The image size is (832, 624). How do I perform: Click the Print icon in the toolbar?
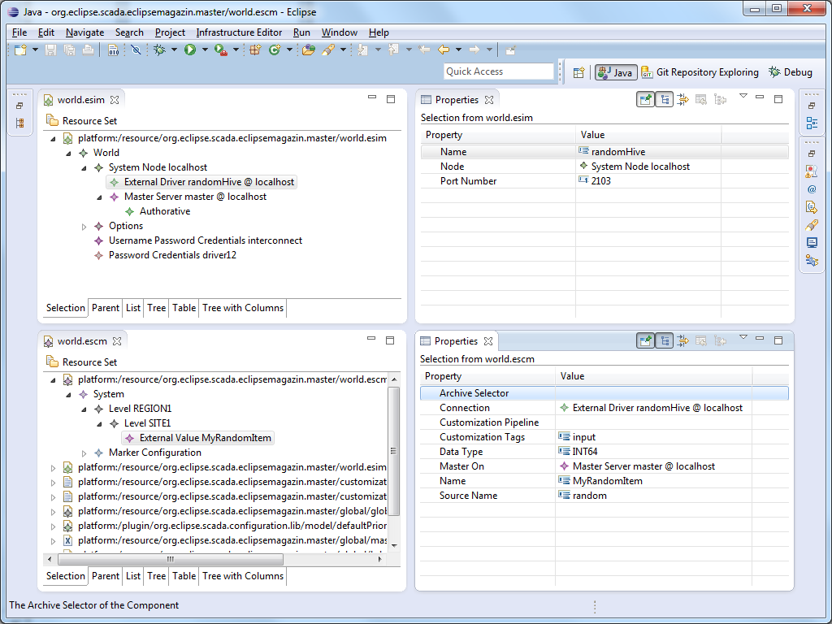coord(89,50)
